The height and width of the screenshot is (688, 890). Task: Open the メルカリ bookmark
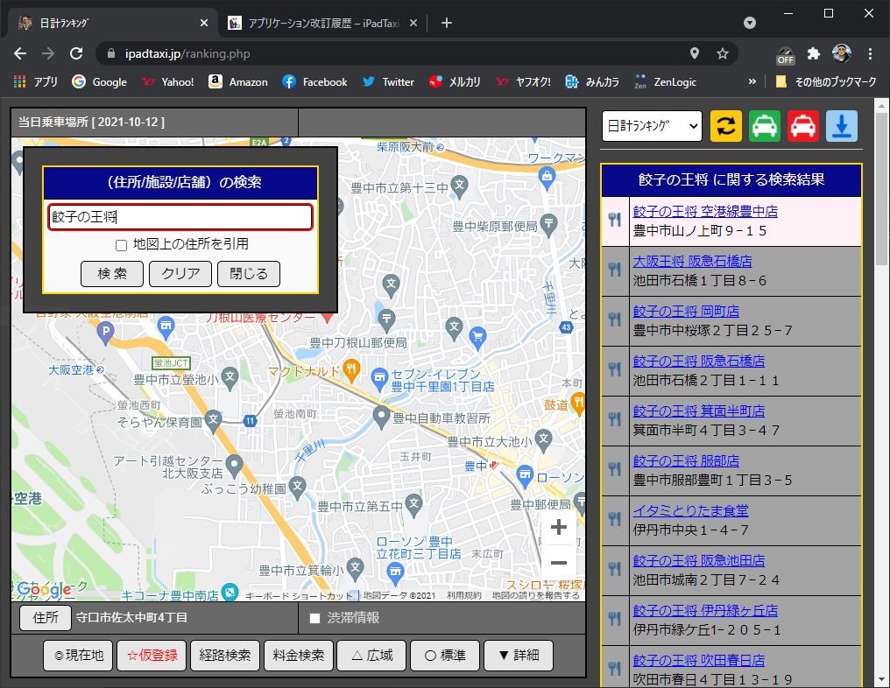point(455,81)
